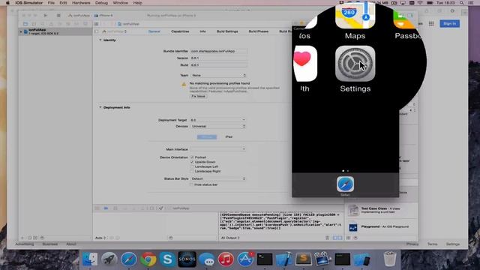
Task: Click the trash icon in console output
Action: 327,238
